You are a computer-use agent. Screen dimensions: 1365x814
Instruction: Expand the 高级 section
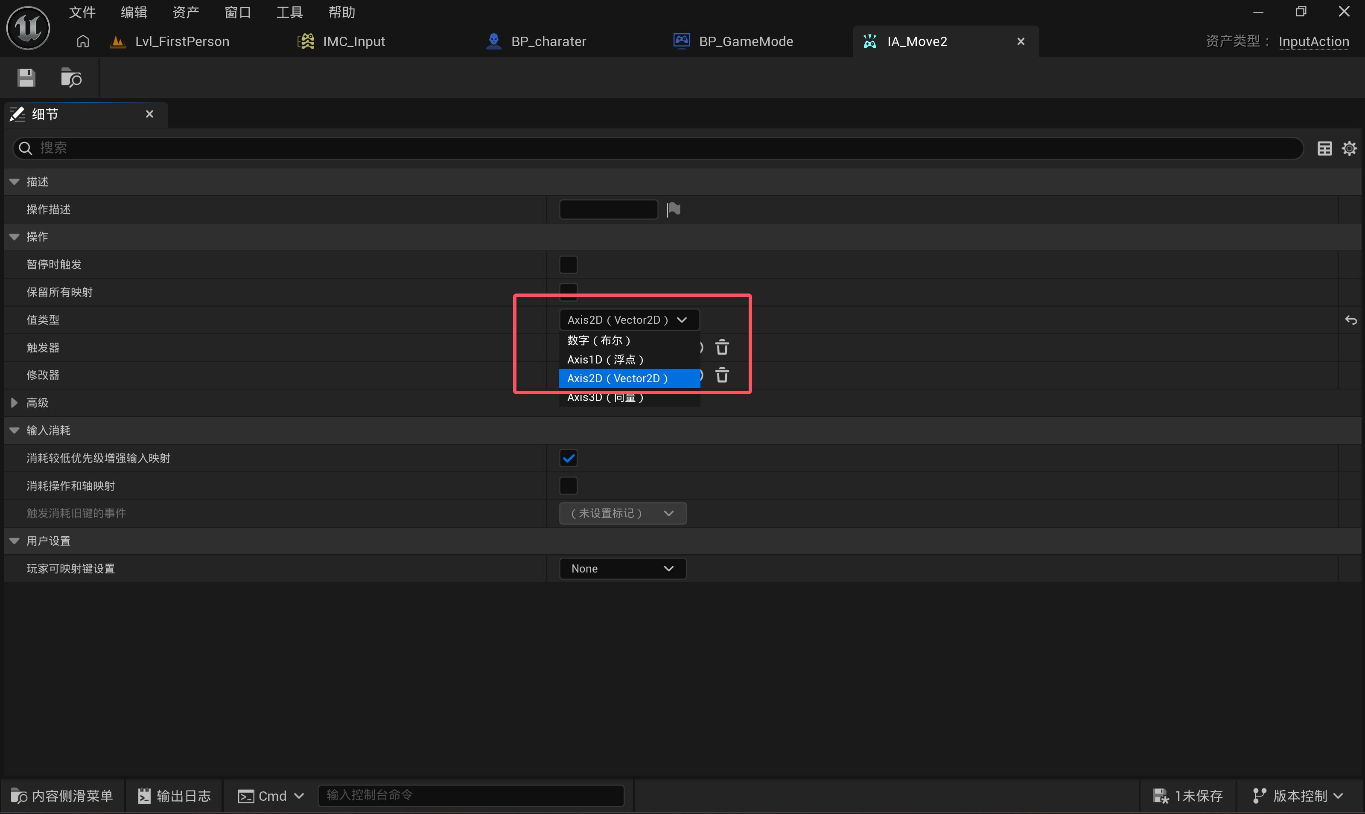click(14, 403)
